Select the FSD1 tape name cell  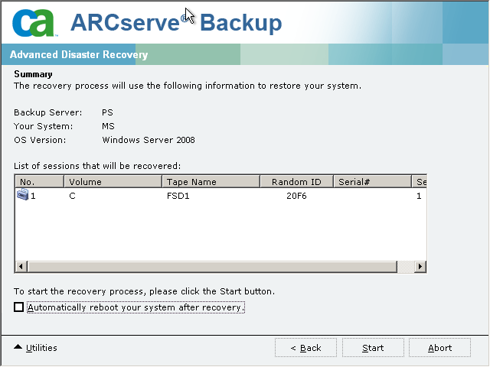[x=177, y=196]
